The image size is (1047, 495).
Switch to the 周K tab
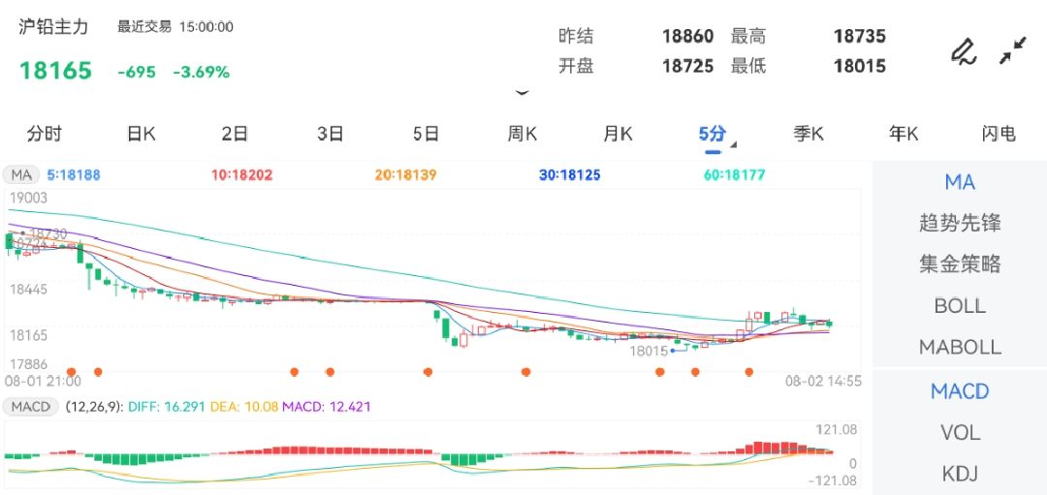523,134
